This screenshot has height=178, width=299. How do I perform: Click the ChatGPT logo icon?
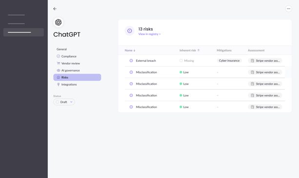tap(59, 22)
